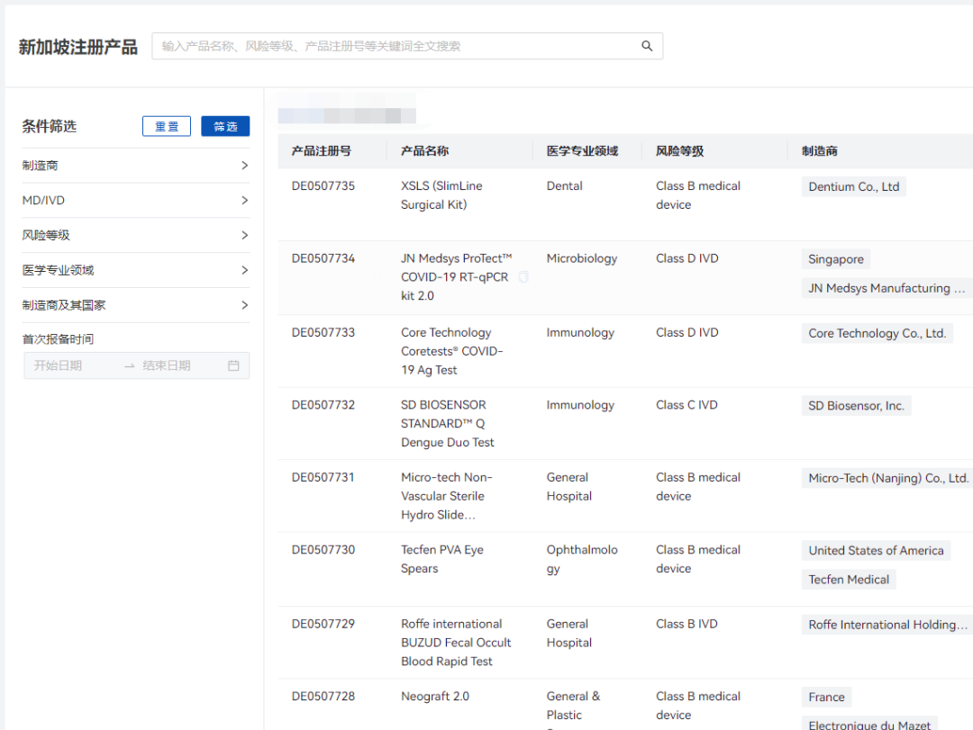Screen dimensions: 973x730
Task: Click the 筛选 filter button
Action: tap(225, 126)
